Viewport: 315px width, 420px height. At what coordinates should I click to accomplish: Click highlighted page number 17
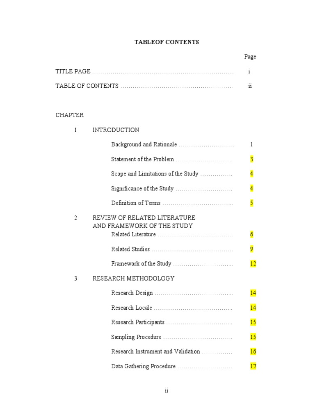pos(253,366)
